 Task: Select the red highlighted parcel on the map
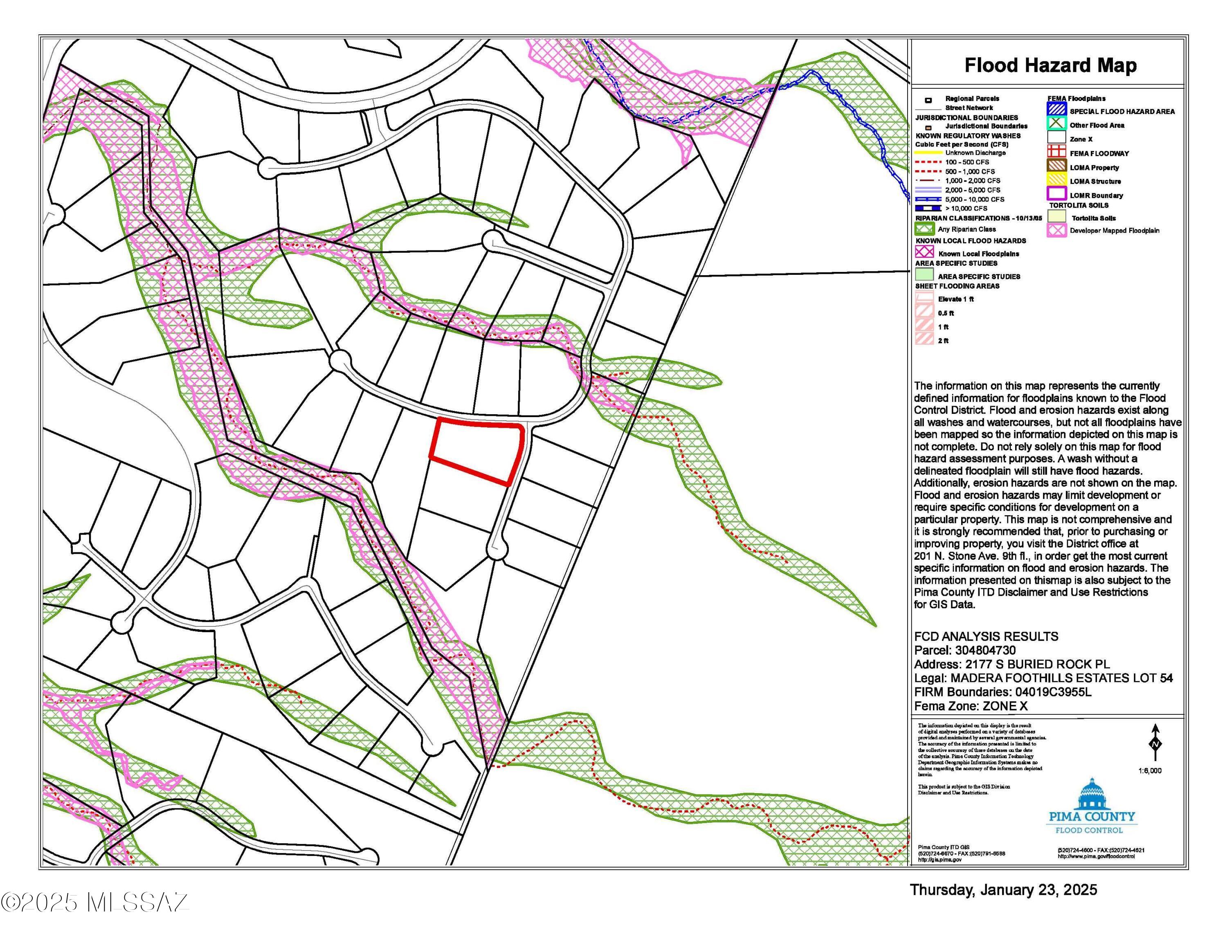pos(477,451)
